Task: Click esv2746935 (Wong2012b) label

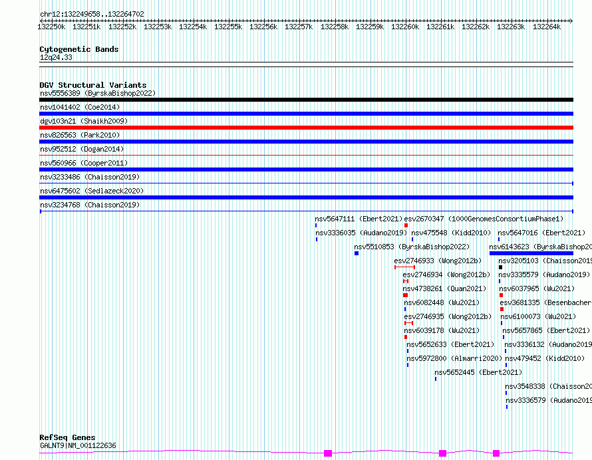Action: (x=448, y=316)
